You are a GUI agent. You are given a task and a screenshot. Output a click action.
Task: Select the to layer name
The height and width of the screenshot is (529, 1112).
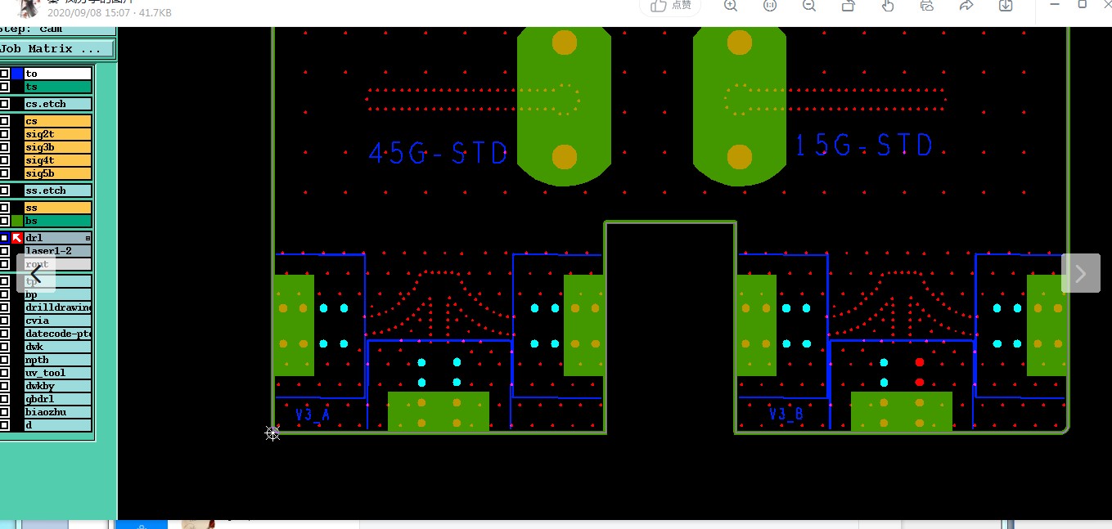pyautogui.click(x=58, y=74)
